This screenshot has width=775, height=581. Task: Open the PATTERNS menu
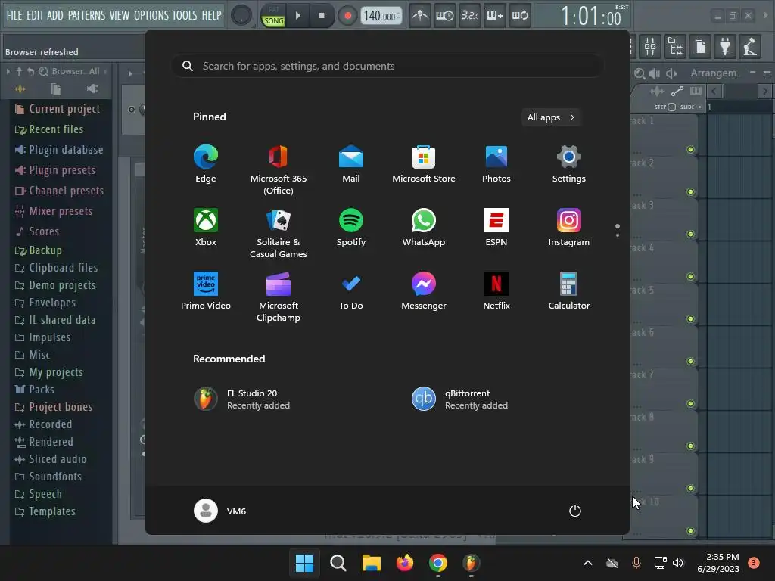pos(86,15)
